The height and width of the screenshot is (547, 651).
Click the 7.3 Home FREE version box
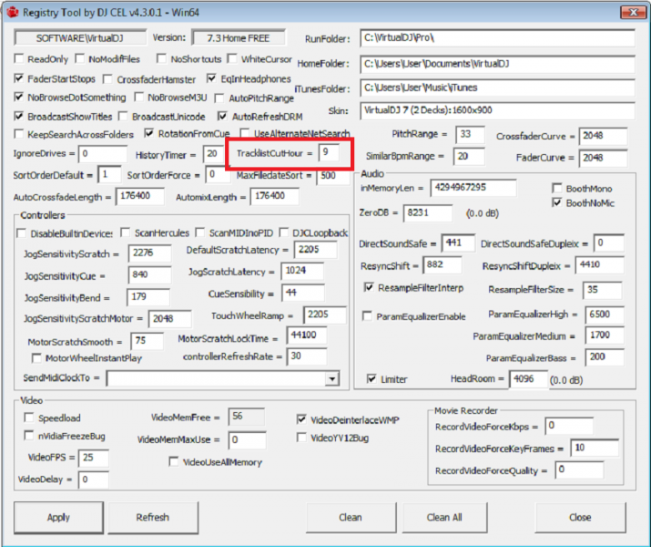click(x=239, y=38)
